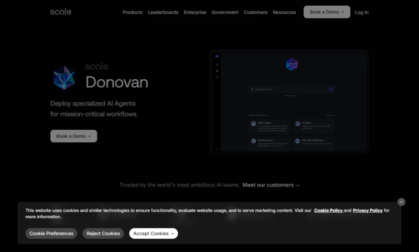Click the J2 Agent avatar icon
The height and width of the screenshot is (252, 419).
pos(298,124)
